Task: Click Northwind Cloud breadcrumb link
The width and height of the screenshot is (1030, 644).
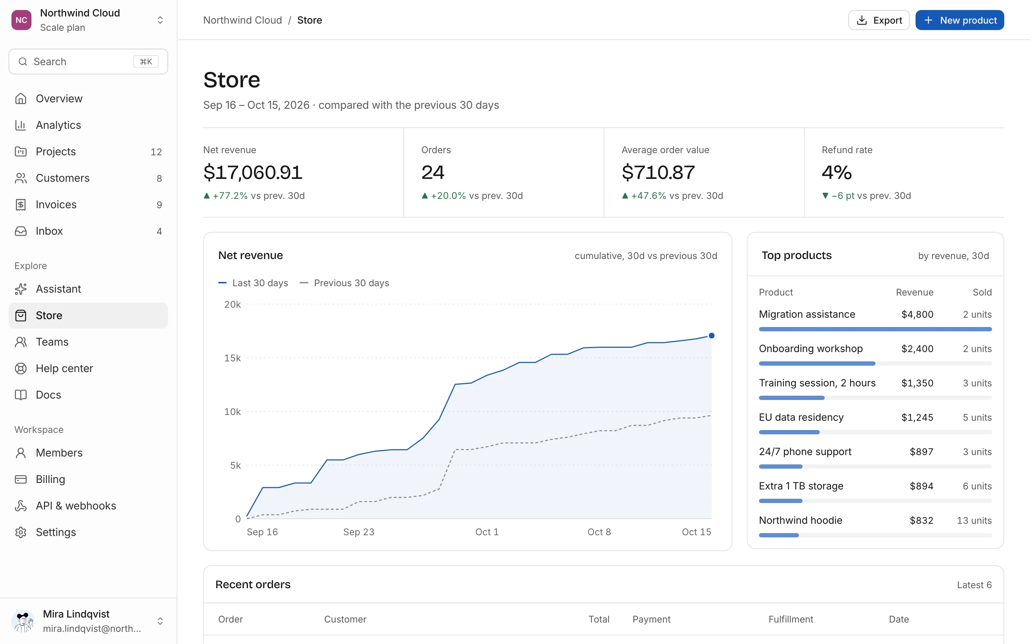Action: pos(242,20)
